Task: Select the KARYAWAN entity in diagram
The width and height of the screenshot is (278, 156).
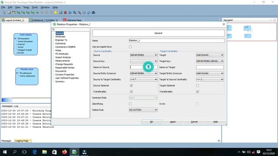Action: [26, 44]
